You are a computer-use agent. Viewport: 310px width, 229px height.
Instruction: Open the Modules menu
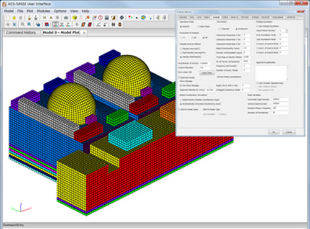(43, 11)
